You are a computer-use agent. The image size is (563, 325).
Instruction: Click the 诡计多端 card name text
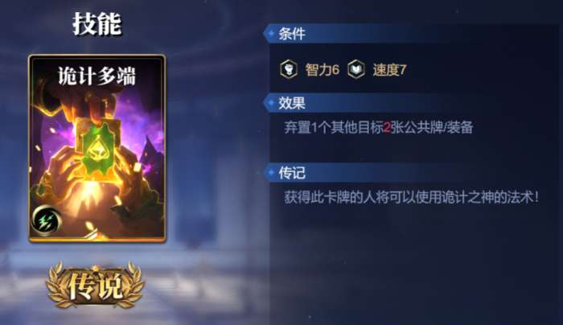point(97,76)
